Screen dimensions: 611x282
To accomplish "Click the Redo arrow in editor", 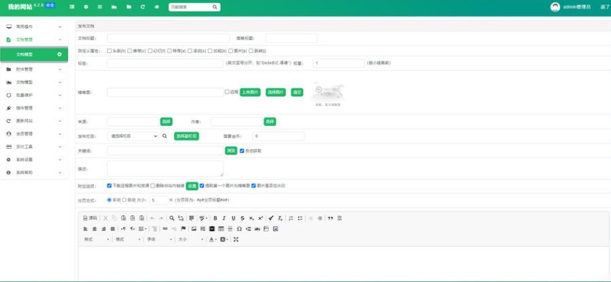I will pyautogui.click(x=161, y=218).
